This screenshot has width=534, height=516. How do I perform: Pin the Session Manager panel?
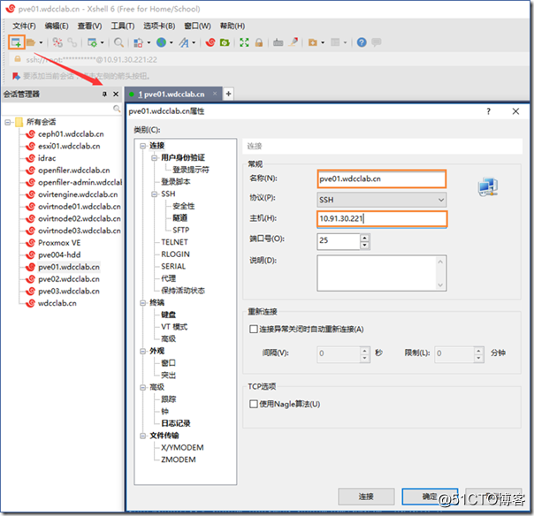pyautogui.click(x=104, y=94)
